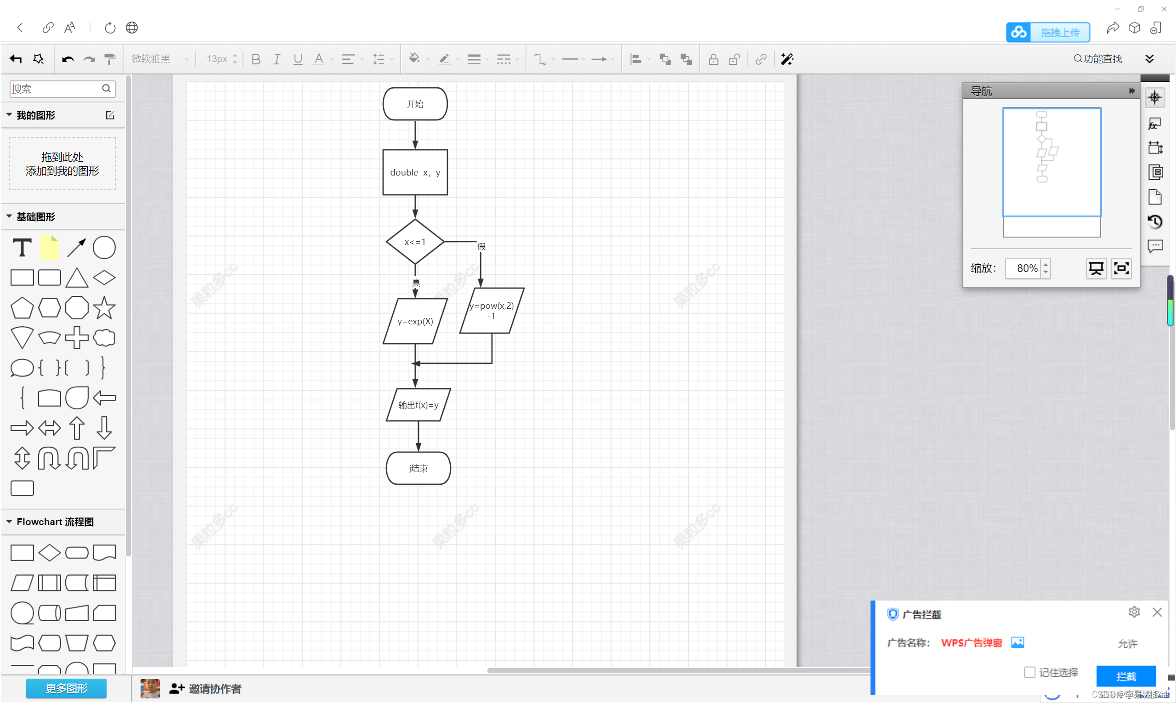
Task: Open the comments bubble icon
Action: (x=1156, y=246)
